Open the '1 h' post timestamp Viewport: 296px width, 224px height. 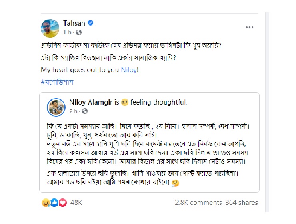68,32
